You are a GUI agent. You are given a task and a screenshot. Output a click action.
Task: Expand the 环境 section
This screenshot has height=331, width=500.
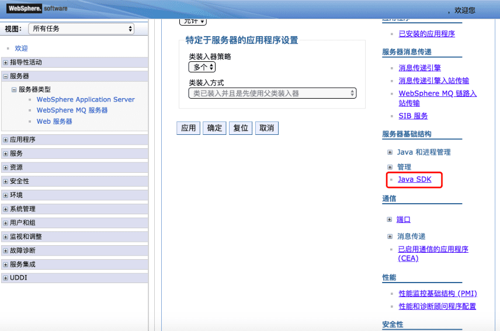5,196
